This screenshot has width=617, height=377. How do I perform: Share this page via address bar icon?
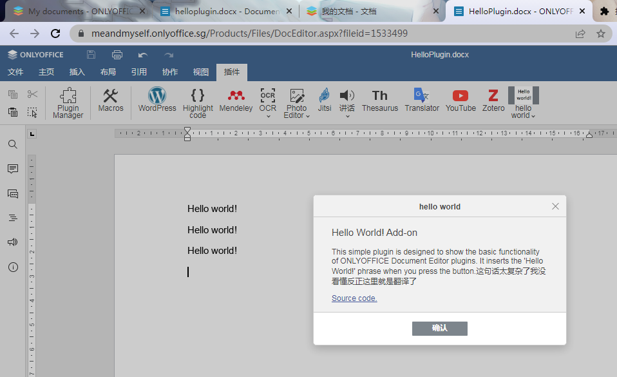pos(580,34)
